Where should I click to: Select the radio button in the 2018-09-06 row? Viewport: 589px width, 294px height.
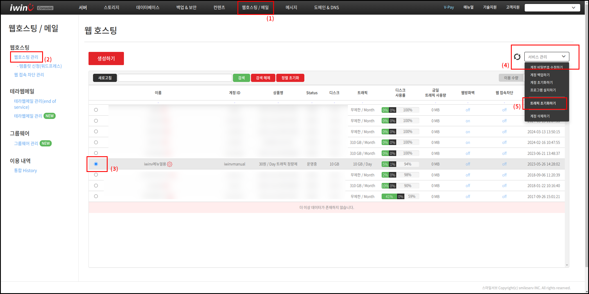point(96,175)
